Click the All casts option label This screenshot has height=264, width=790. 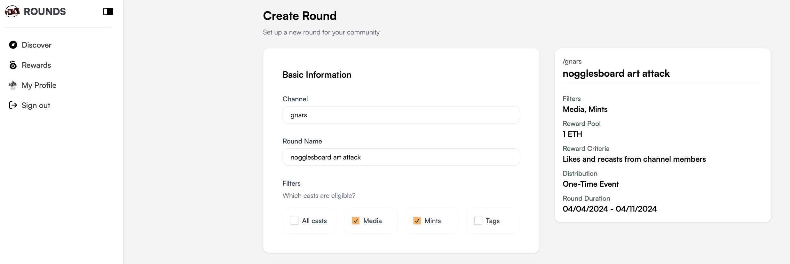point(314,221)
